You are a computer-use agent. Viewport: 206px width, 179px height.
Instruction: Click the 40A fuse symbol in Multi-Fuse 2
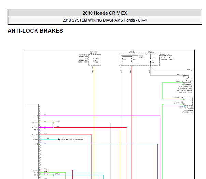132,60
